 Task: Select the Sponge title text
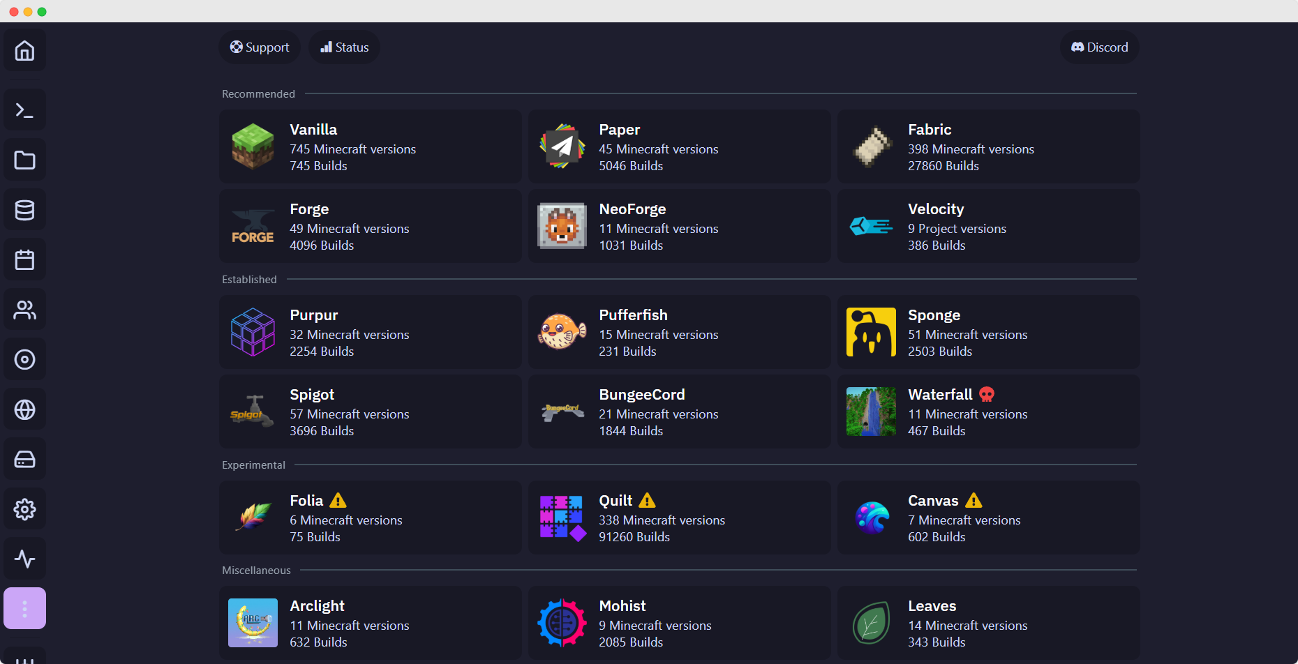[934, 315]
